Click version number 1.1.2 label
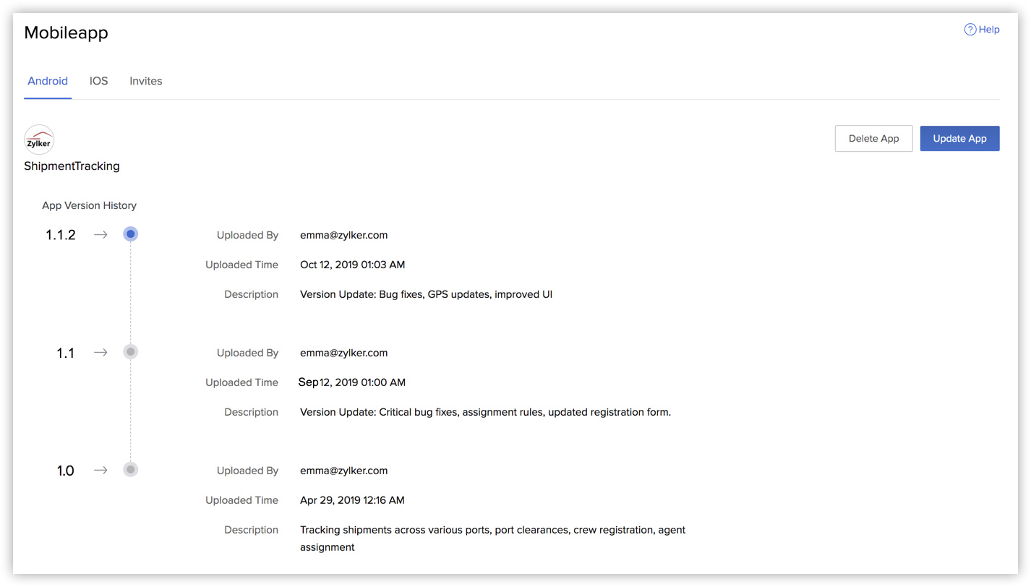Image resolution: width=1031 pixels, height=587 pixels. [x=61, y=235]
